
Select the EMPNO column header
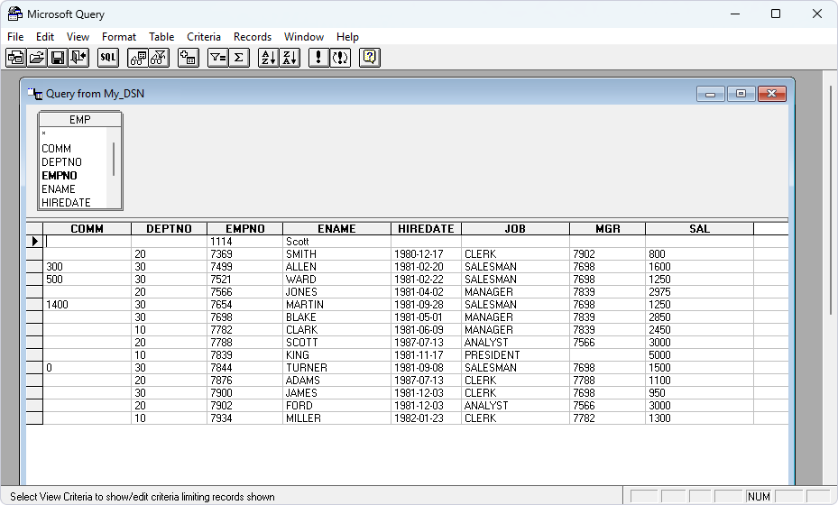click(244, 229)
